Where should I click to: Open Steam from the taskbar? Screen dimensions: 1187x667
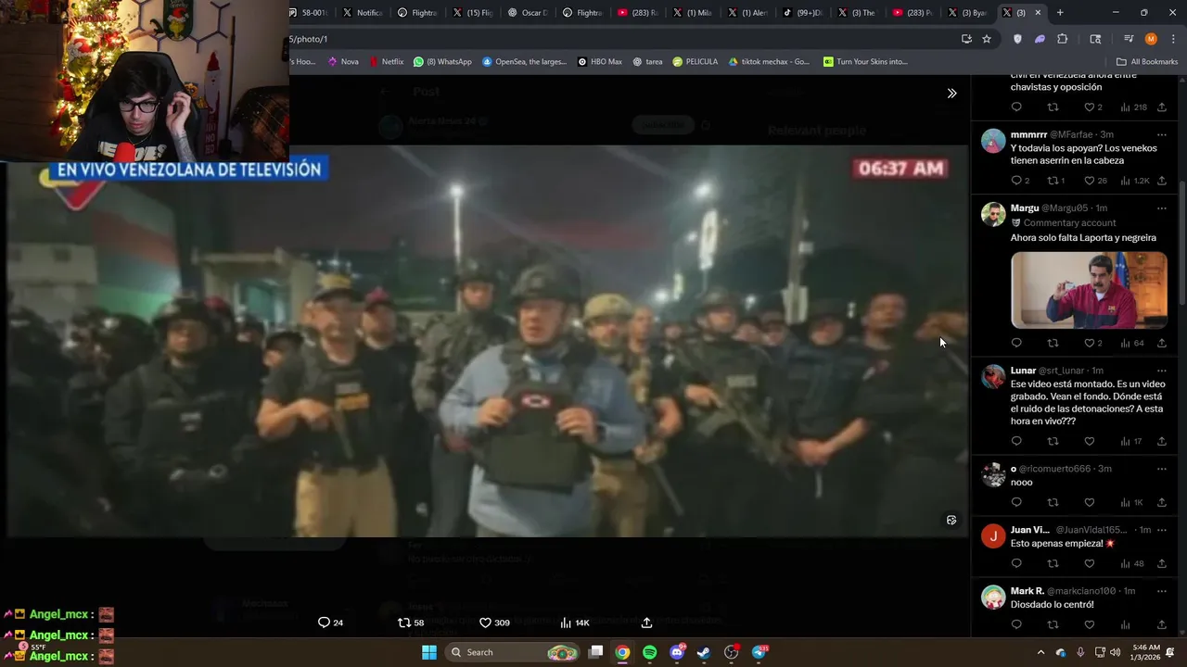click(704, 652)
